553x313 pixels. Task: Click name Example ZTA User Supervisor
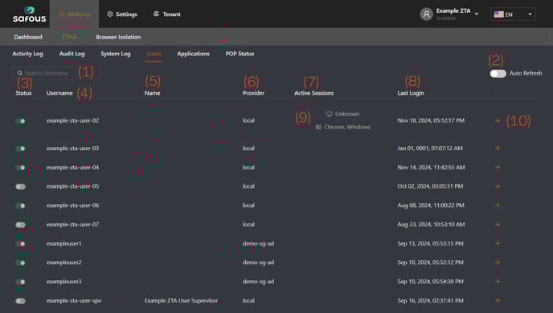coord(181,300)
